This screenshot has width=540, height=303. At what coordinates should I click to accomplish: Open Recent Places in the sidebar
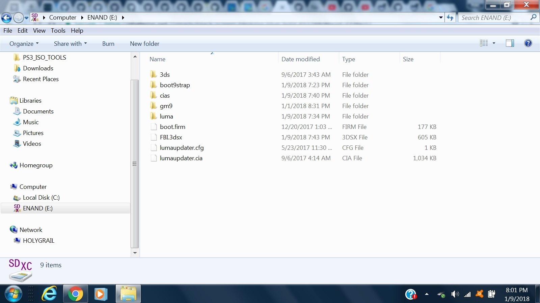40,79
